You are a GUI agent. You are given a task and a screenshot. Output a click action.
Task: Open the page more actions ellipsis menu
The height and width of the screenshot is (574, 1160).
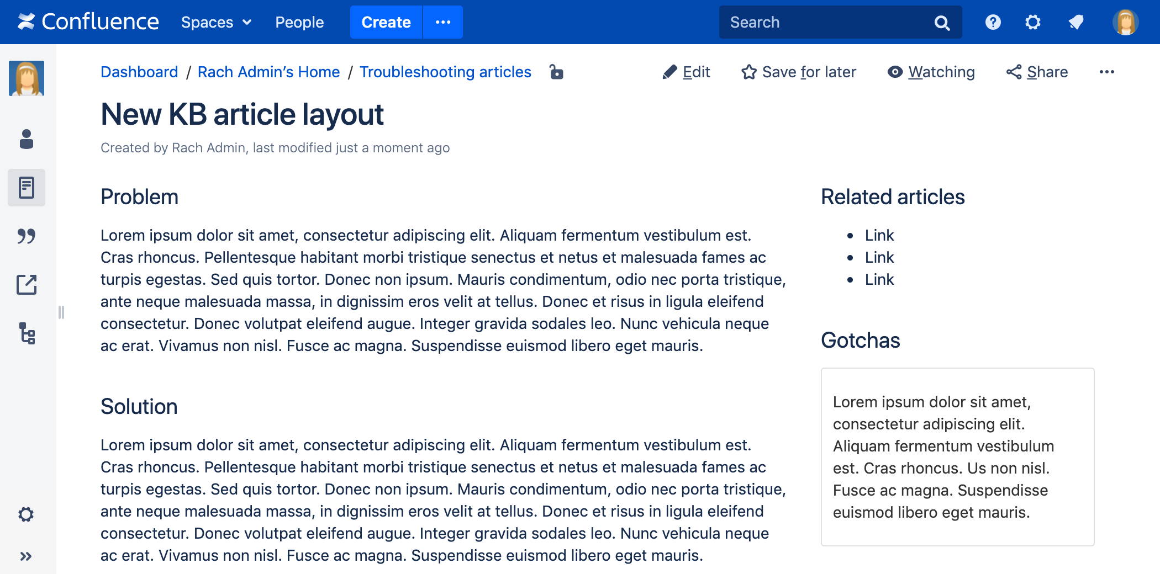point(1106,72)
